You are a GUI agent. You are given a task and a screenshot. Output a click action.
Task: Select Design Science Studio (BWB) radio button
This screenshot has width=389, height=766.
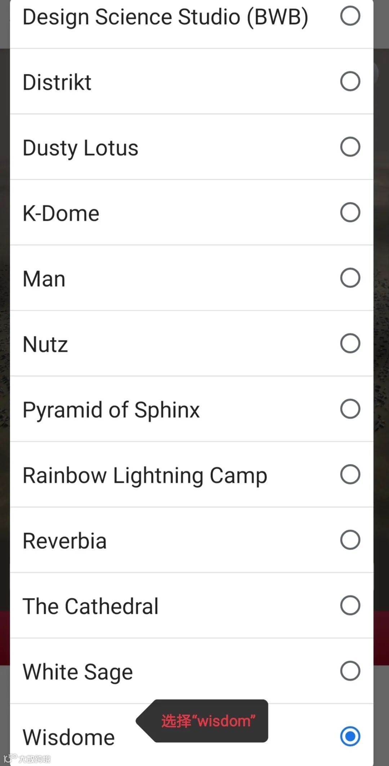350,16
